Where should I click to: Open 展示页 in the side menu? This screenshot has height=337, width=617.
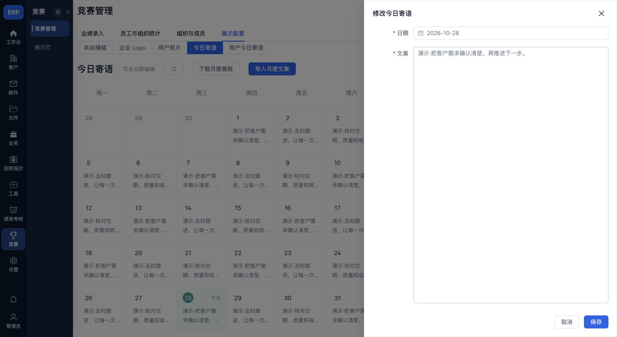click(50, 47)
